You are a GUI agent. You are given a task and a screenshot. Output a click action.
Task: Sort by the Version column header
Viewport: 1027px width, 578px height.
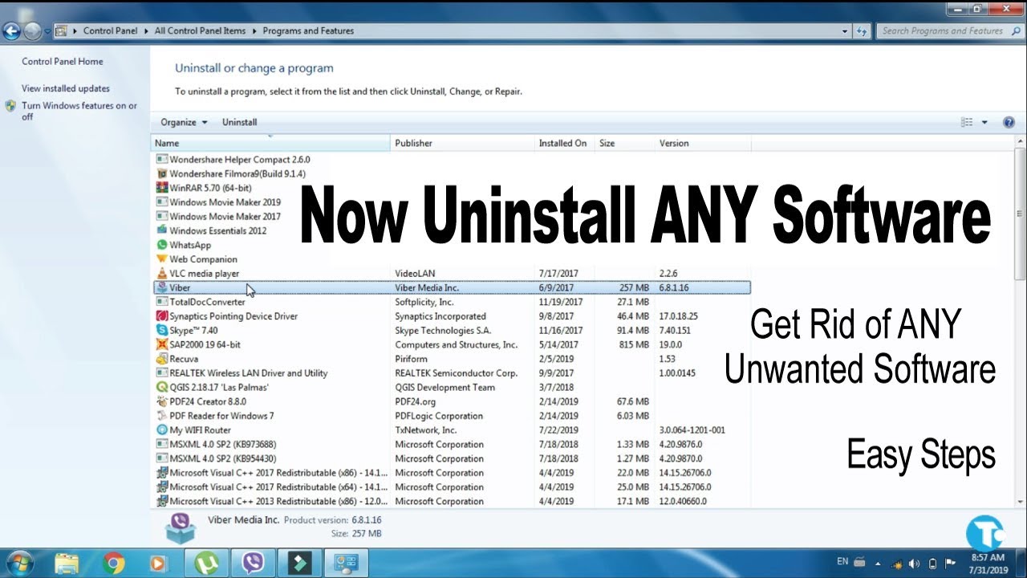pyautogui.click(x=703, y=143)
